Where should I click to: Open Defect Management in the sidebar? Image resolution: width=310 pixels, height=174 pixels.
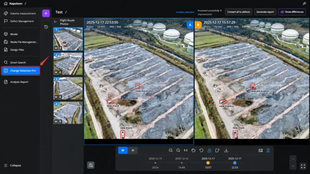[19, 21]
